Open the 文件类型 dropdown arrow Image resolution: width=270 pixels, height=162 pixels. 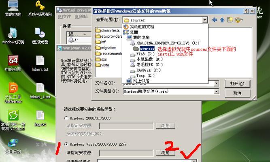click(x=216, y=92)
